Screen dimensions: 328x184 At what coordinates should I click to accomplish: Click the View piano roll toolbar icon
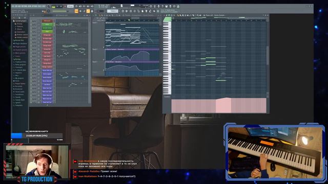click(x=127, y=11)
